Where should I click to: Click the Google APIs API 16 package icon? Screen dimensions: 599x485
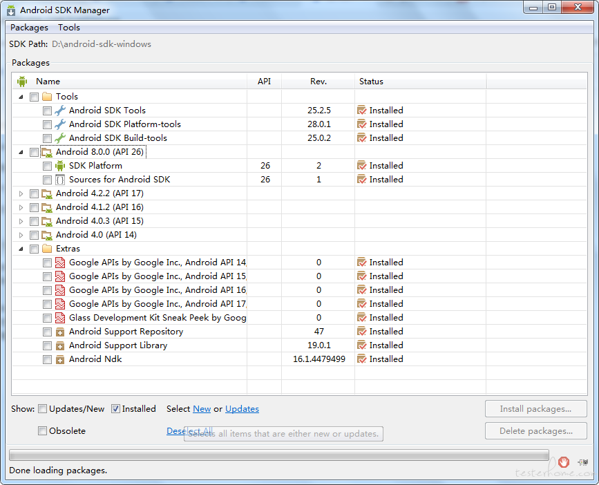click(x=60, y=290)
